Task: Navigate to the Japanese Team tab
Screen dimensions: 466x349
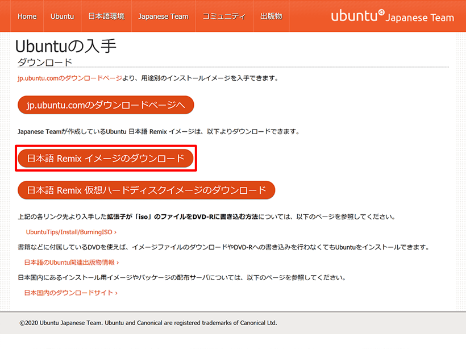Action: tap(164, 16)
